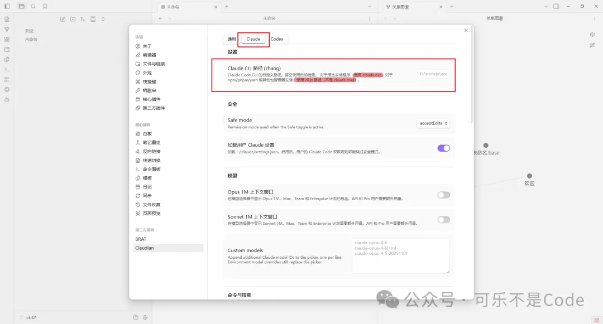
Task: Open 未命名 file in file explorer
Action: (x=31, y=39)
